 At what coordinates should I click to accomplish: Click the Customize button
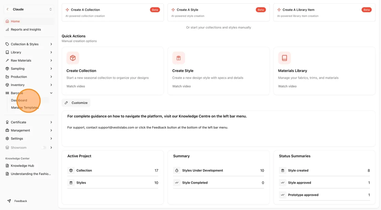coord(76,103)
